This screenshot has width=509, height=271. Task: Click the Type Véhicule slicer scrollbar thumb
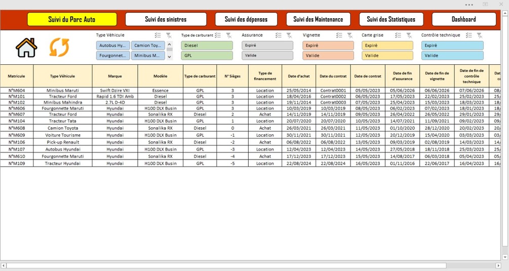coord(170,50)
